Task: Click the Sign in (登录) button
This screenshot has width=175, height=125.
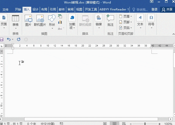Action: pos(154,9)
